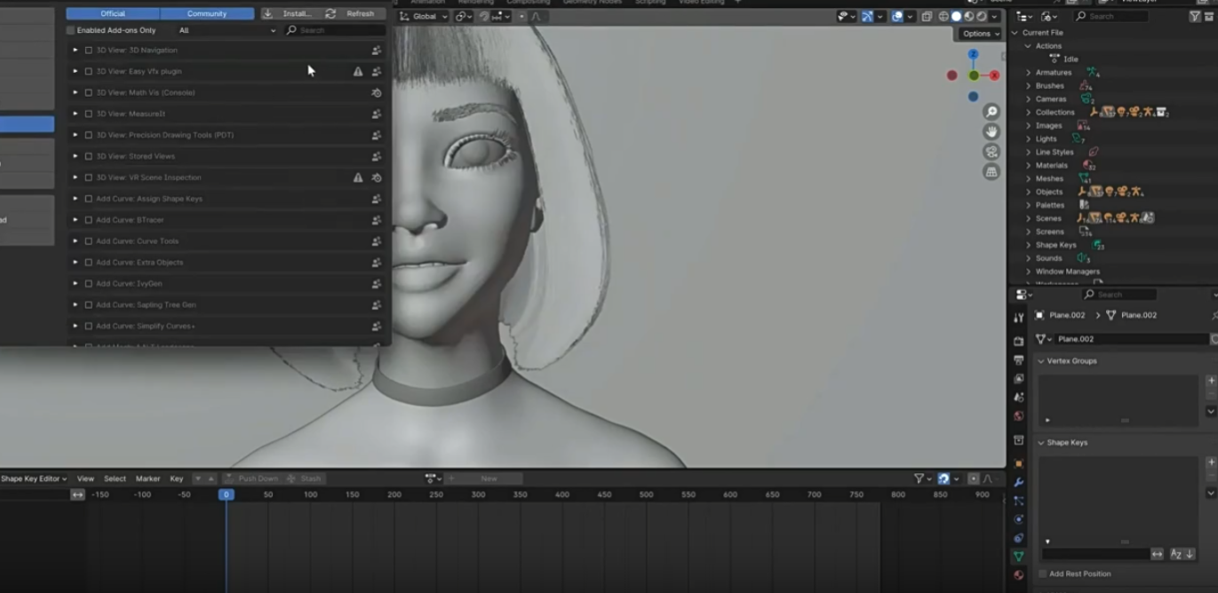
Task: Click frame 100 on the timeline ruler
Action: click(310, 494)
